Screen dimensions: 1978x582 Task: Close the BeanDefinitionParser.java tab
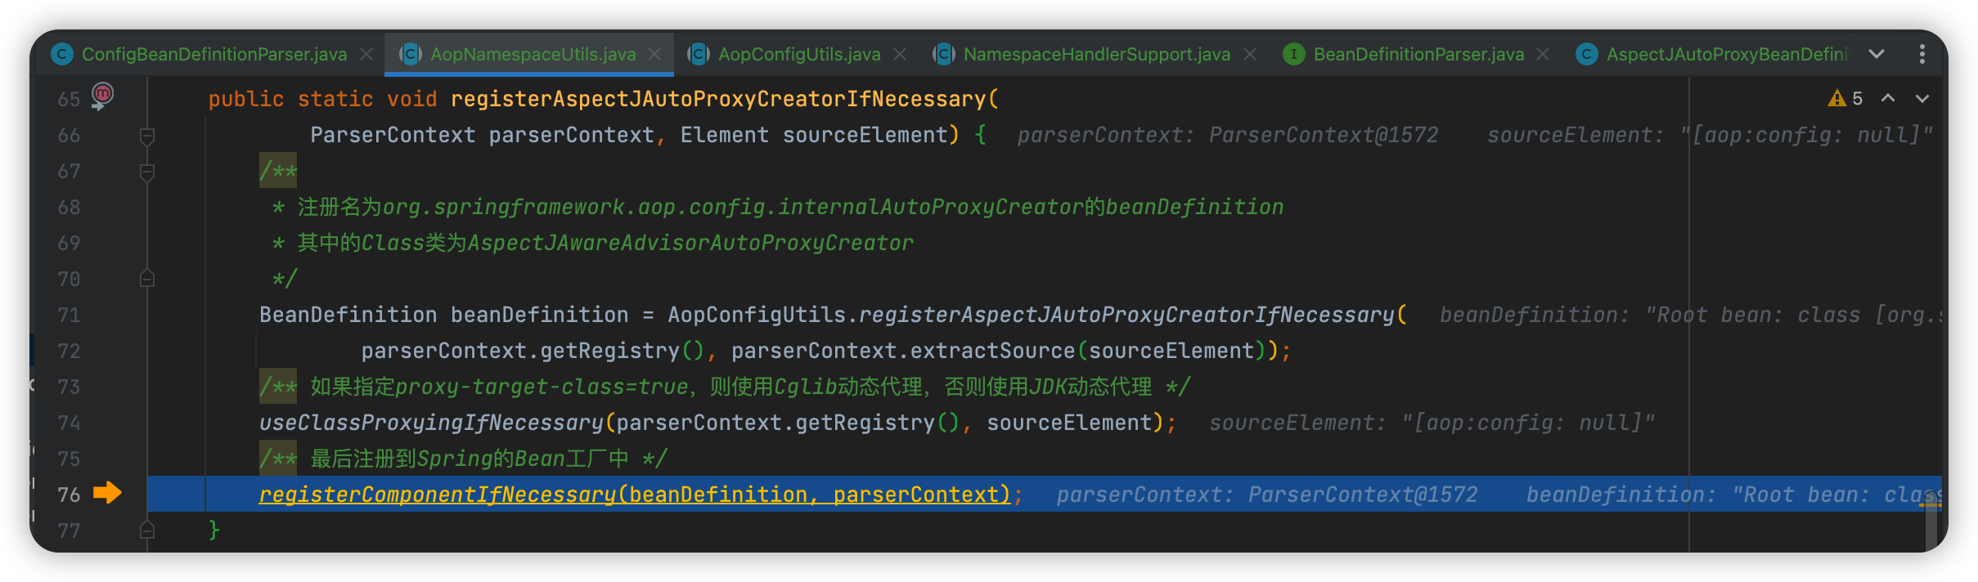(1543, 54)
